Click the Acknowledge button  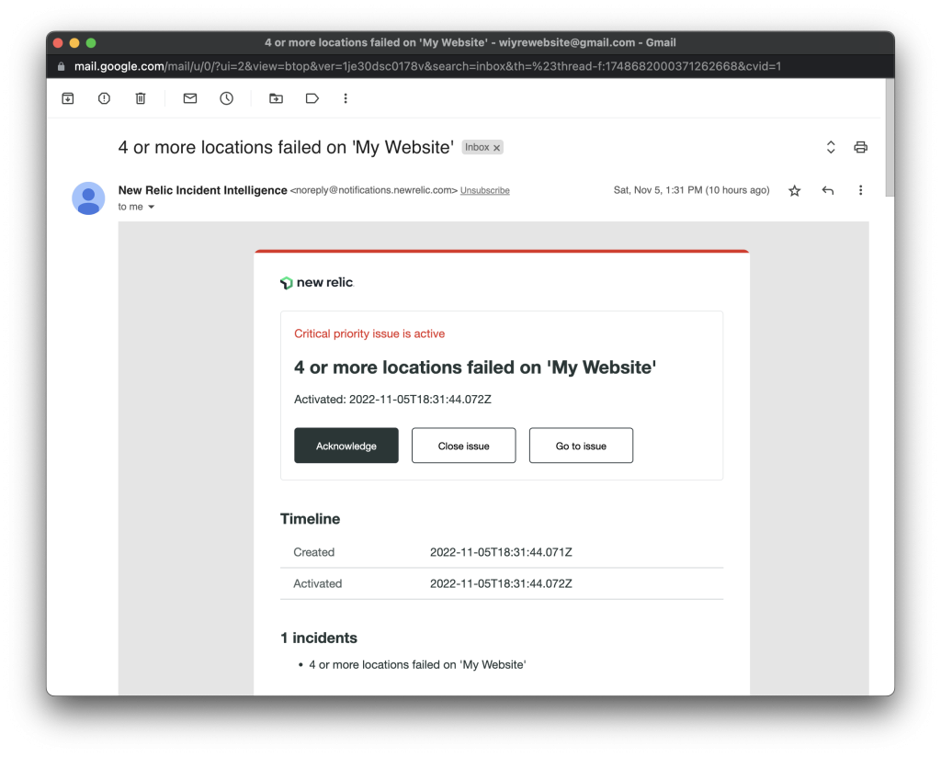(x=346, y=446)
